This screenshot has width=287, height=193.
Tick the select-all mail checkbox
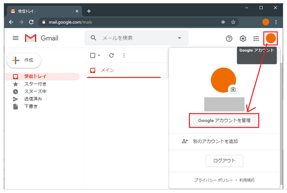(x=93, y=55)
